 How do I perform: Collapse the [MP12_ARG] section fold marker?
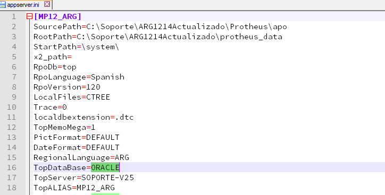tap(29, 16)
